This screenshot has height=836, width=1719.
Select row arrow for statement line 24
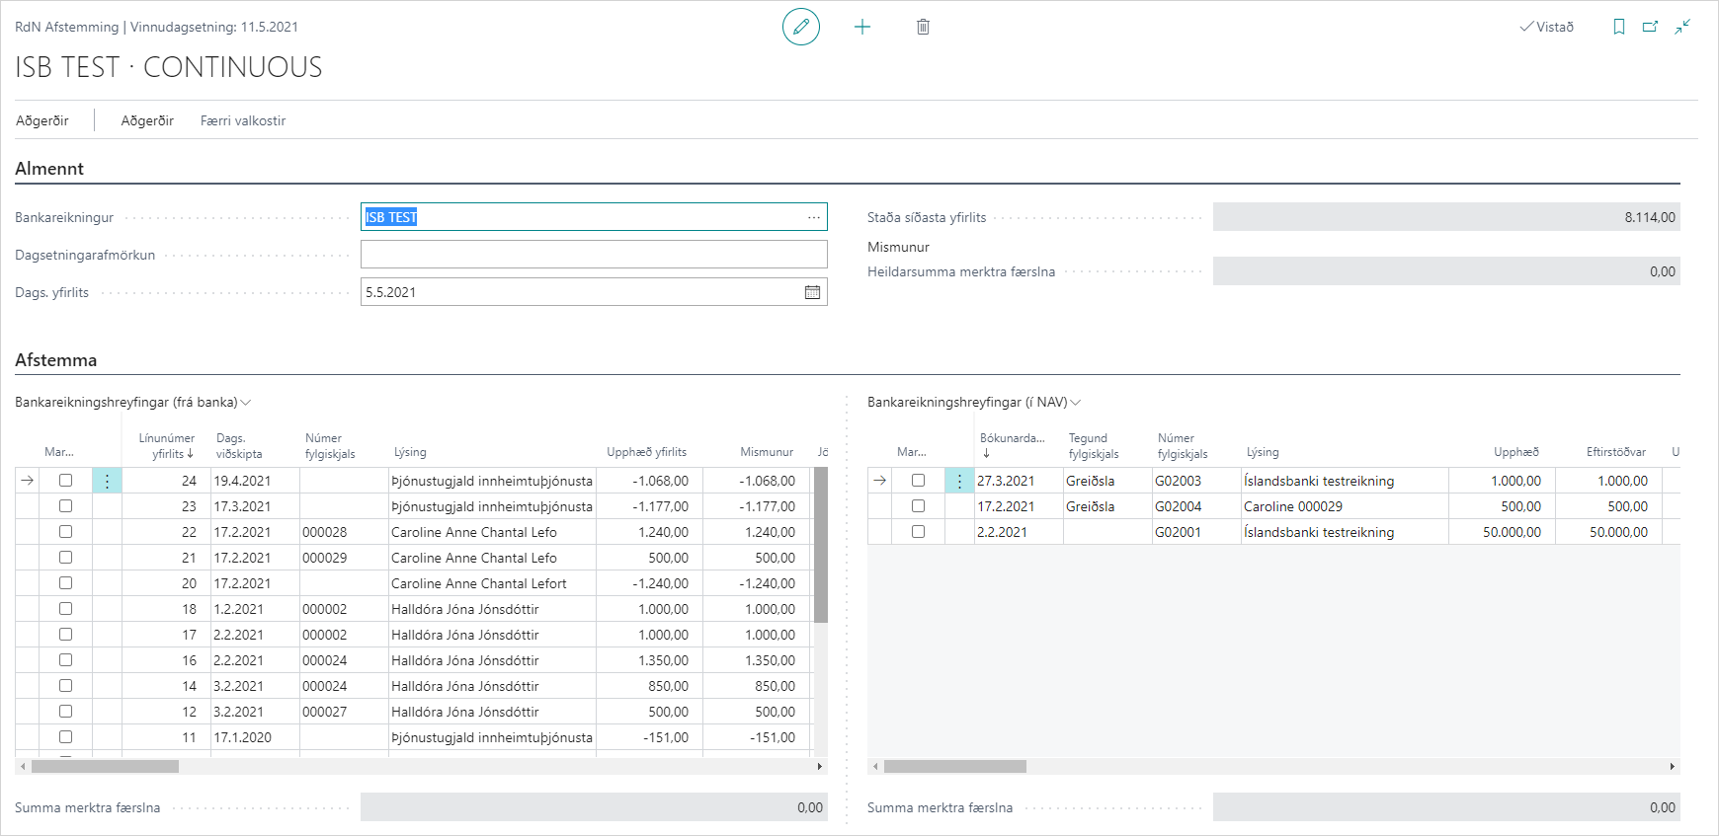coord(28,481)
